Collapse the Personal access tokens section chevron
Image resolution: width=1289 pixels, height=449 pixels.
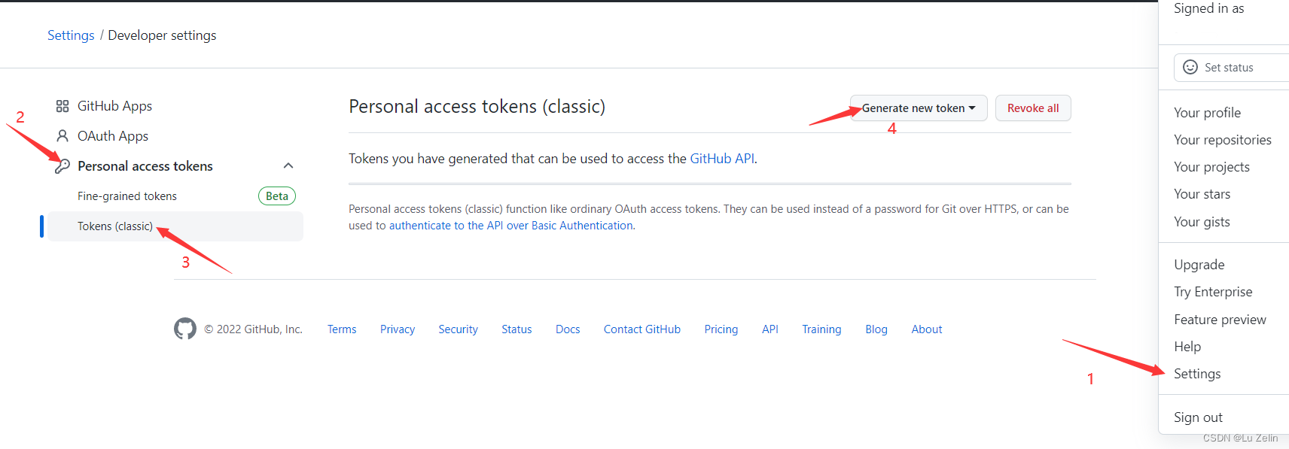tap(288, 165)
